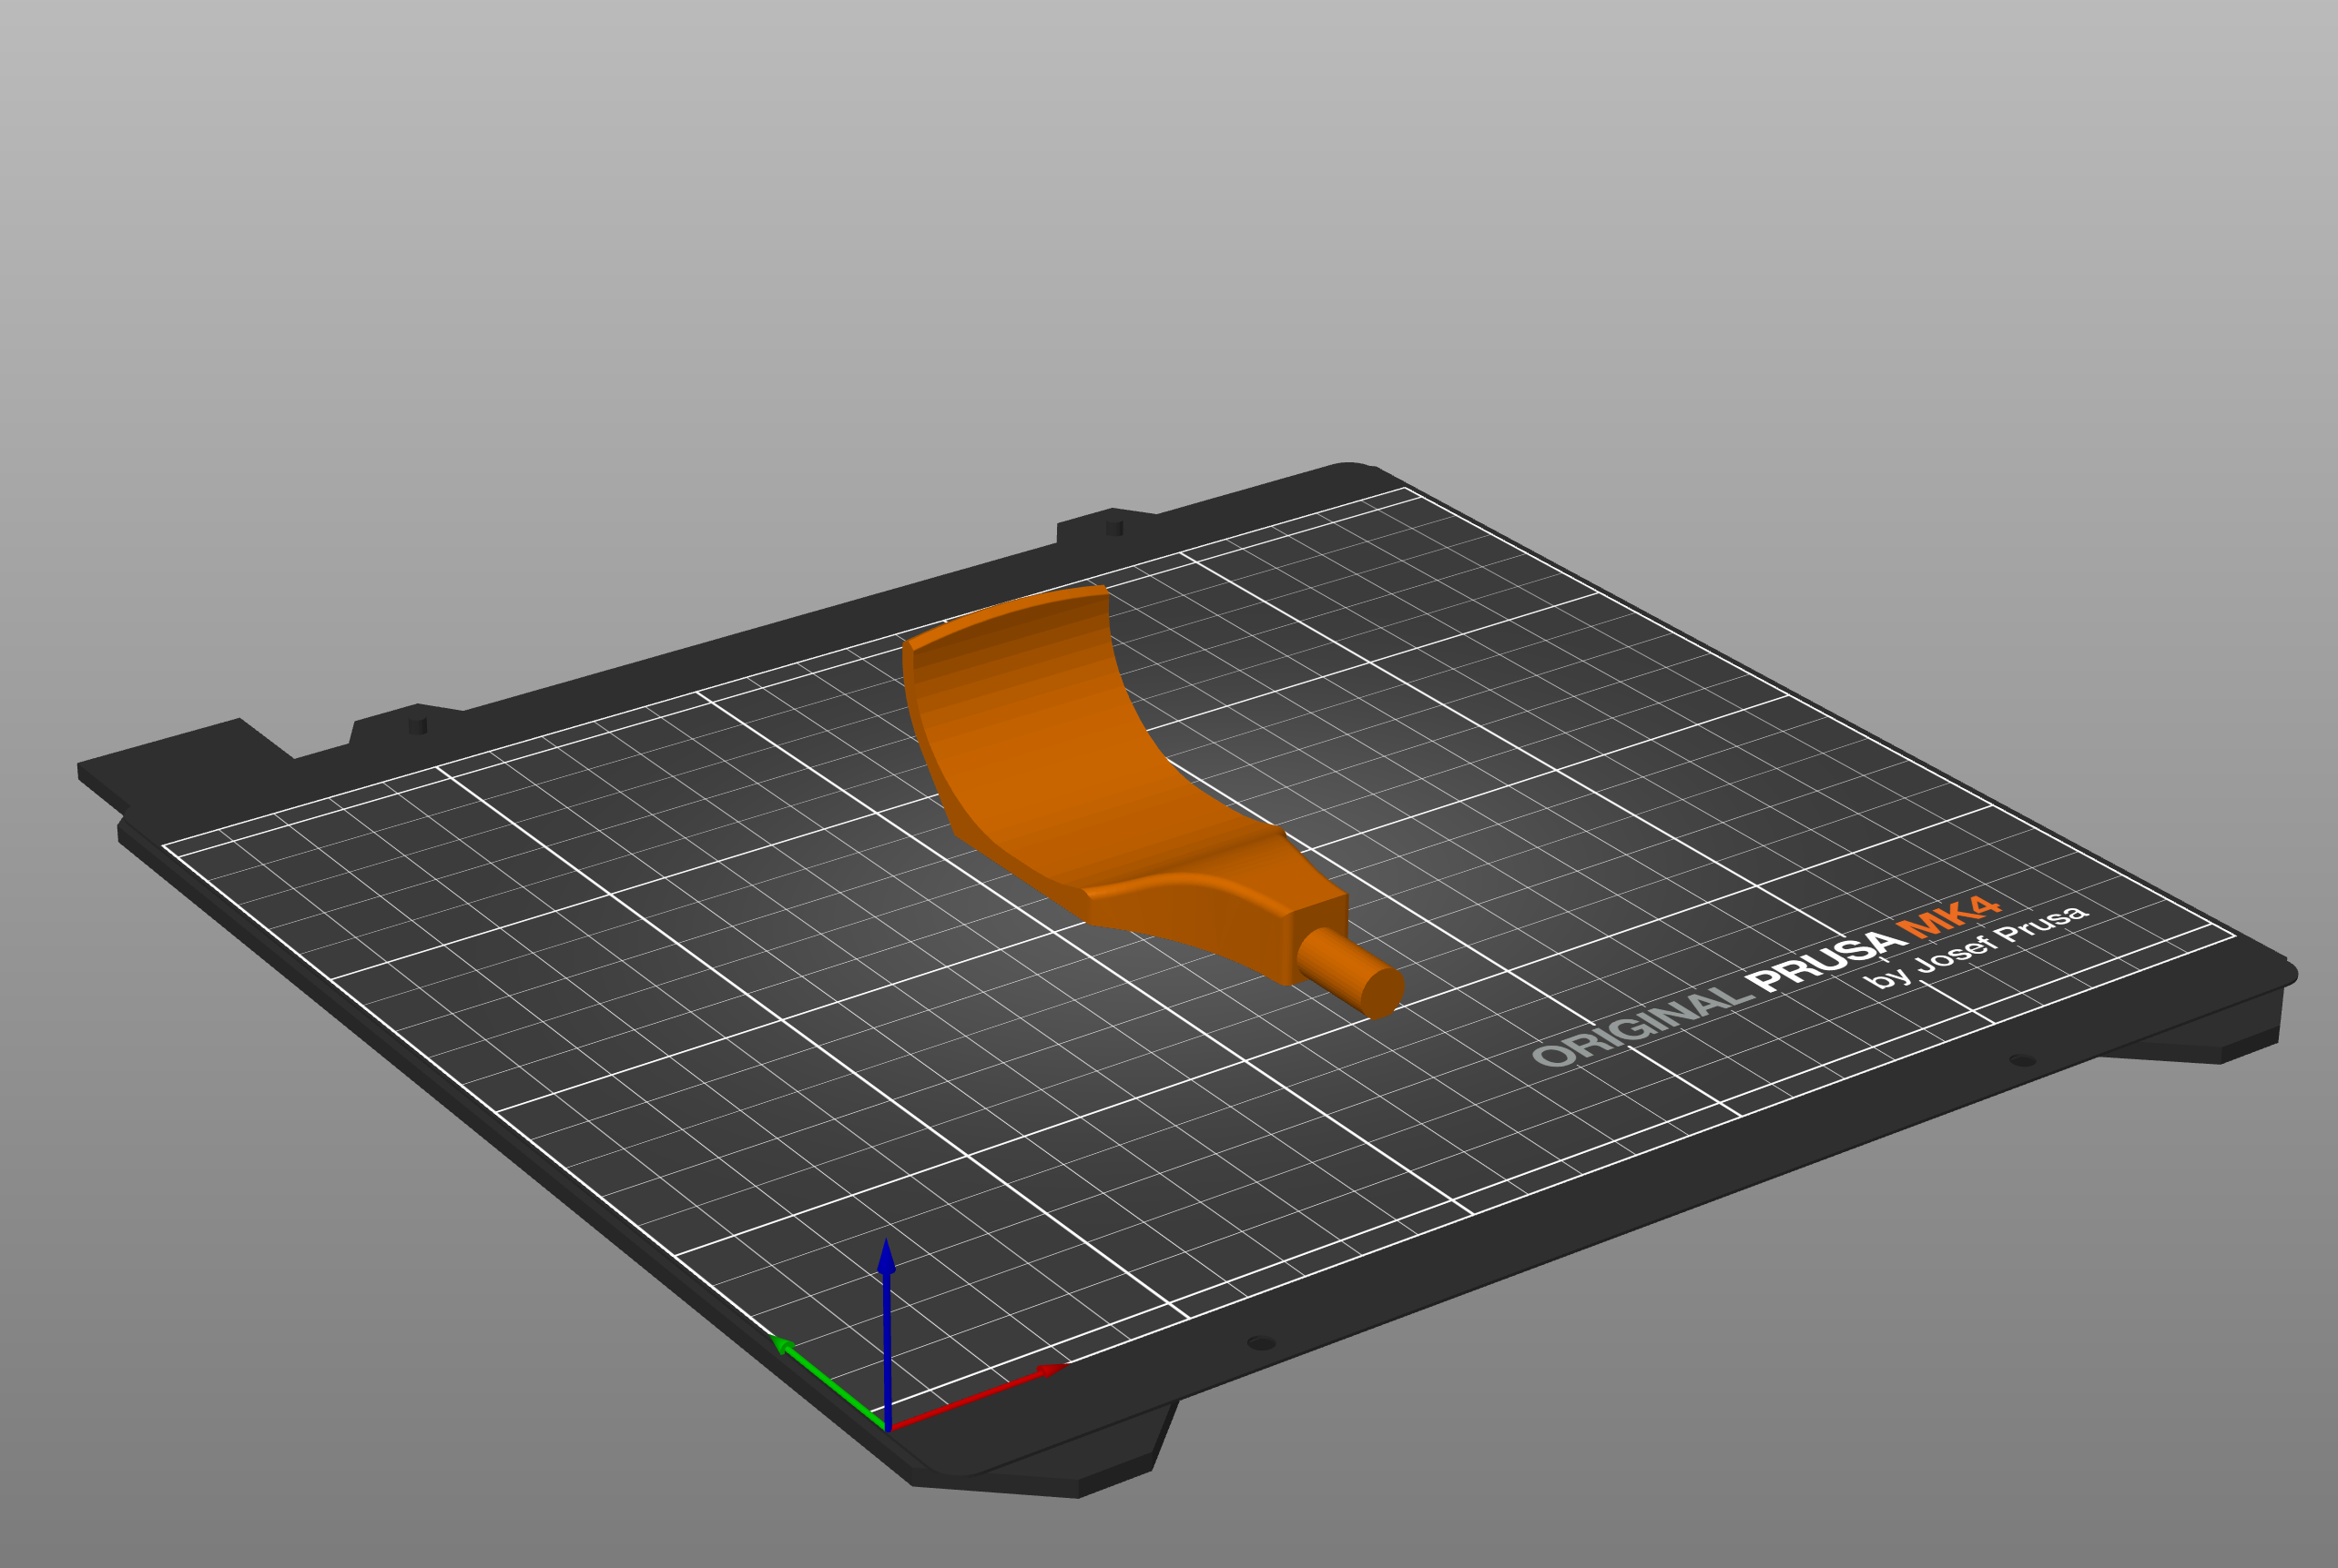2338x1568 pixels.
Task: Click the cylindrical peg of the orange model
Action: (1352, 973)
